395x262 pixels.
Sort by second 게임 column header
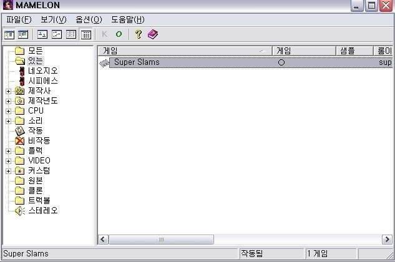304,51
